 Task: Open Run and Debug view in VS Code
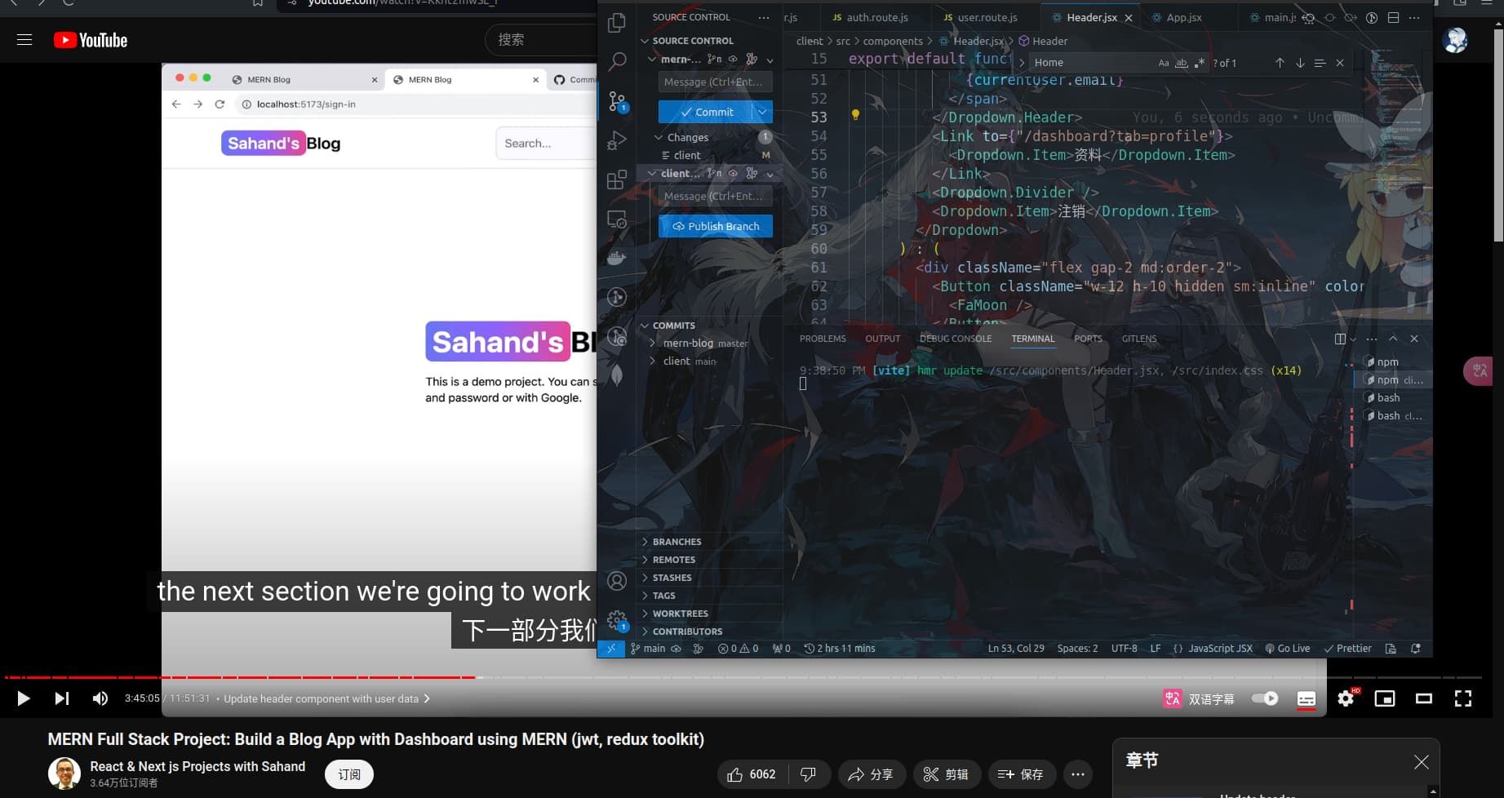click(x=617, y=140)
